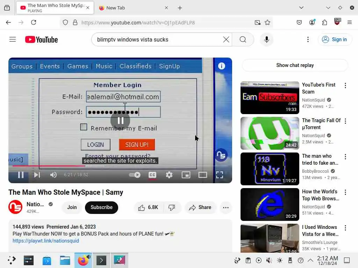Viewport: 358px width, 268px height.
Task: Open the Dolphin file manager in taskbar
Action: (x=65, y=260)
